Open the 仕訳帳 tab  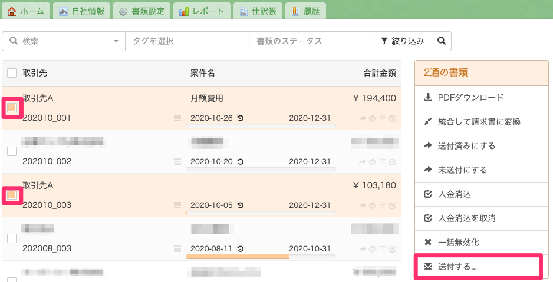(258, 11)
